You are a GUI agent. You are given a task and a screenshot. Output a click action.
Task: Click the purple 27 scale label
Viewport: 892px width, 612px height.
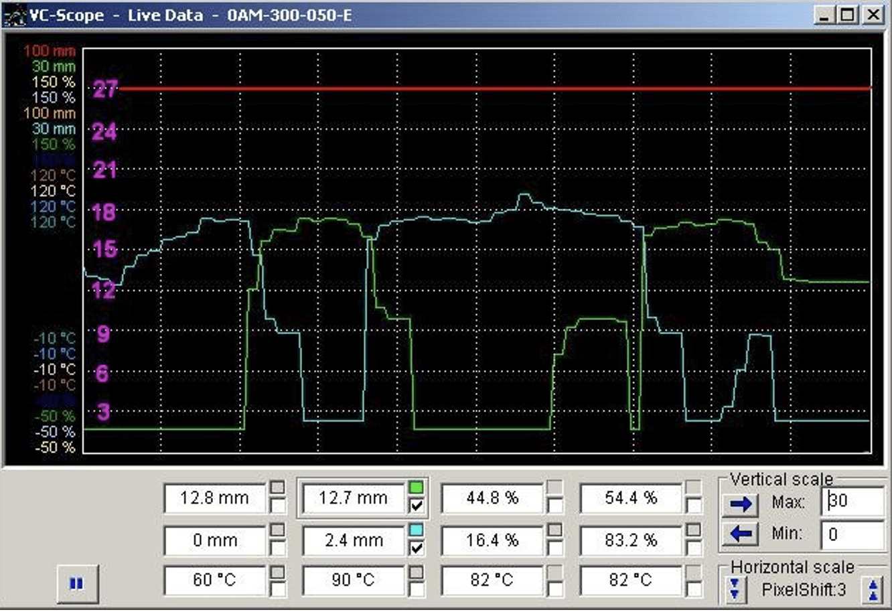coord(105,89)
